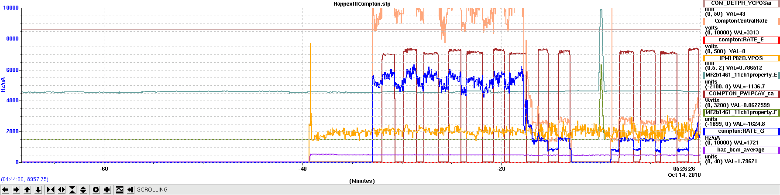Image resolution: width=780 pixels, height=195 pixels.
Task: Shift the plot upward with the up arrow
Action: point(27,190)
